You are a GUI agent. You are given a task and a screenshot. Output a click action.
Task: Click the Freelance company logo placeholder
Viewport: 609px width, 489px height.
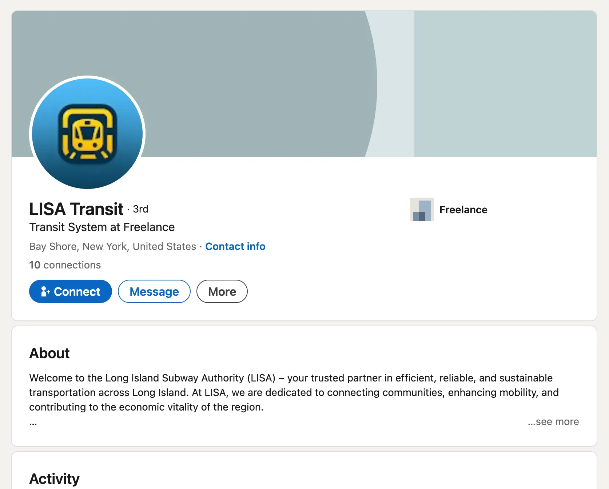(x=422, y=209)
